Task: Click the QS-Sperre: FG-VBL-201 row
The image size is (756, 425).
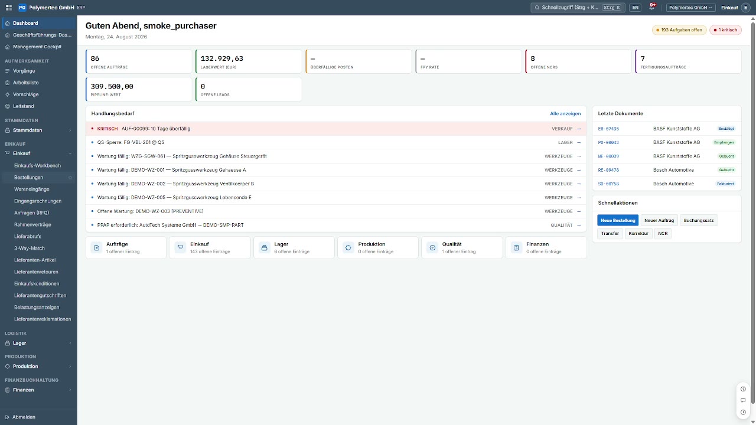Action: [335, 142]
